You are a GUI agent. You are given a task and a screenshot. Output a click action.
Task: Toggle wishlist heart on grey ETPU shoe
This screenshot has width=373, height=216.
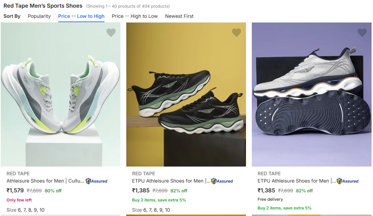tap(362, 32)
